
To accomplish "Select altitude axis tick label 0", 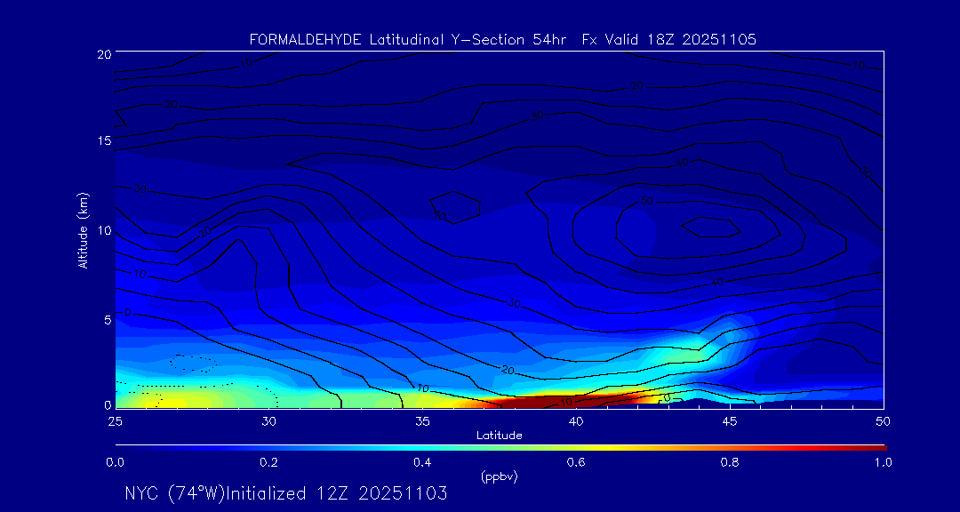I will 106,404.
